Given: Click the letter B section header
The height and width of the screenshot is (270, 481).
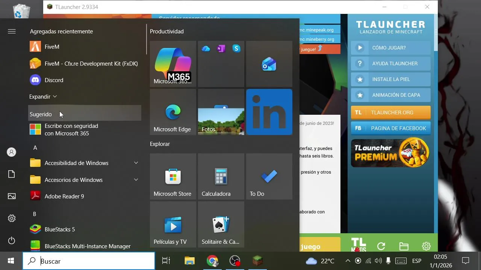Looking at the screenshot, I should (35, 214).
